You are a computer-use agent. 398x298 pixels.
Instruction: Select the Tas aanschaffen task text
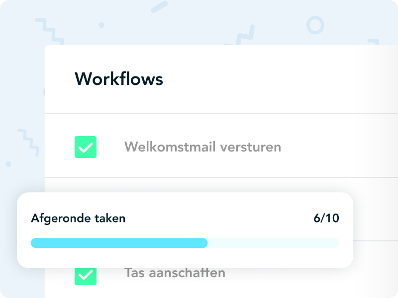coord(175,273)
